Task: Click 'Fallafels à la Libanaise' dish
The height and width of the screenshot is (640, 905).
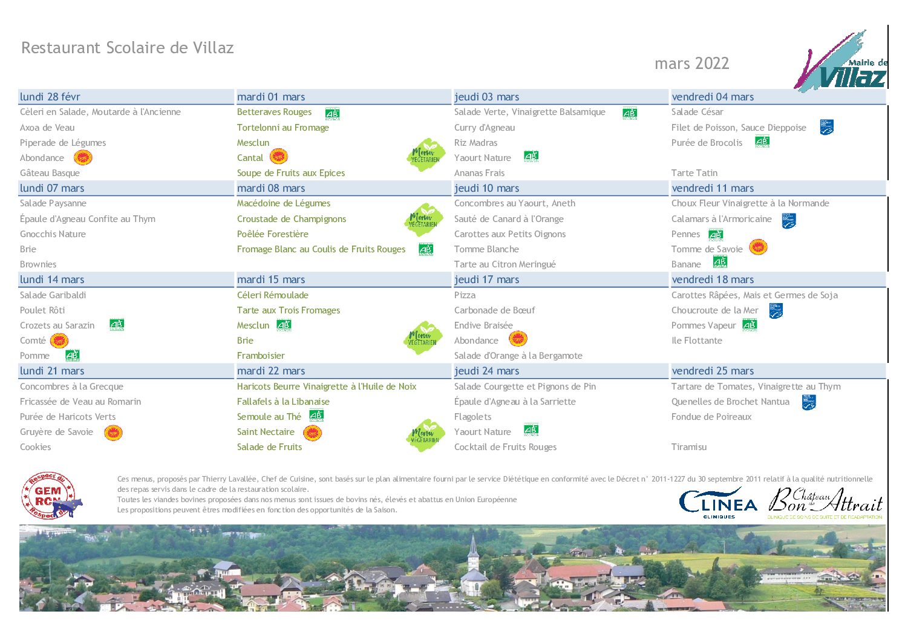Action: click(283, 402)
